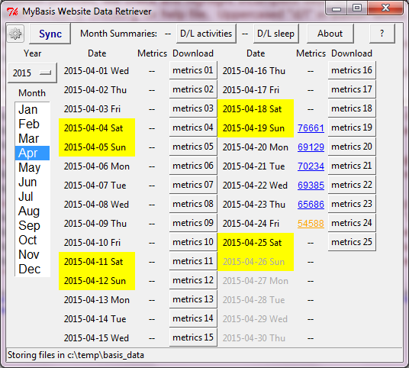
Task: Open the 2015 year dropdown
Action: coord(32,73)
